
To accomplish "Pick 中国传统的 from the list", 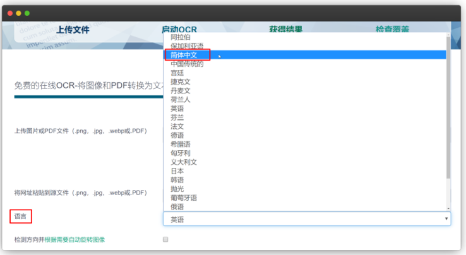I will pyautogui.click(x=305, y=64).
